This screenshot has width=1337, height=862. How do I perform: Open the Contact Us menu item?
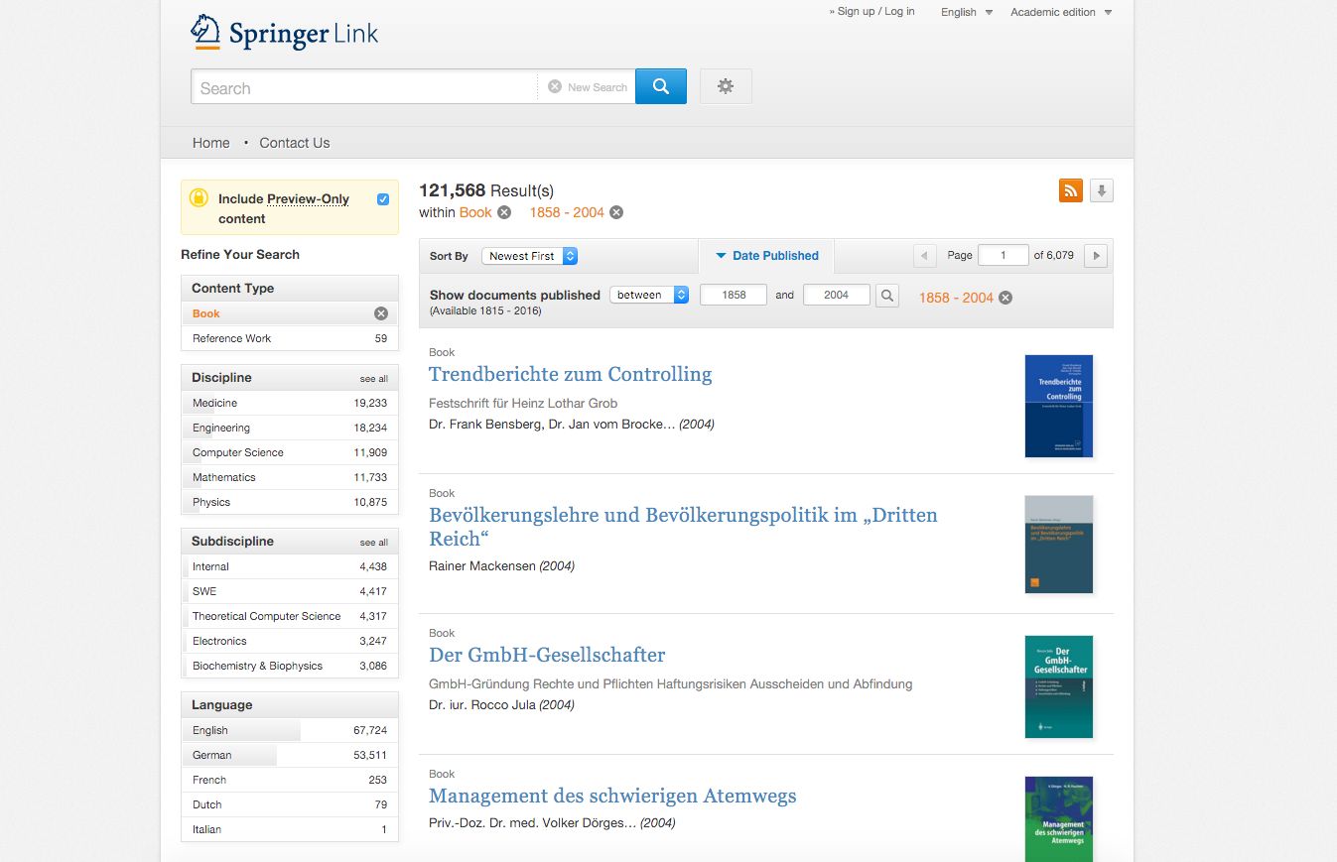click(295, 143)
